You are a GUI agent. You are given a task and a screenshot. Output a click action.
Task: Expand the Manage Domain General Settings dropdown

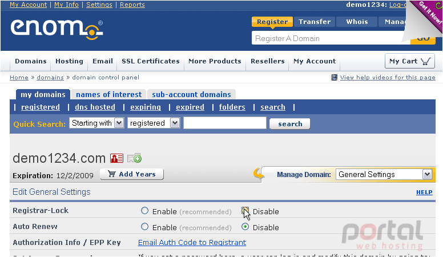pyautogui.click(x=384, y=174)
